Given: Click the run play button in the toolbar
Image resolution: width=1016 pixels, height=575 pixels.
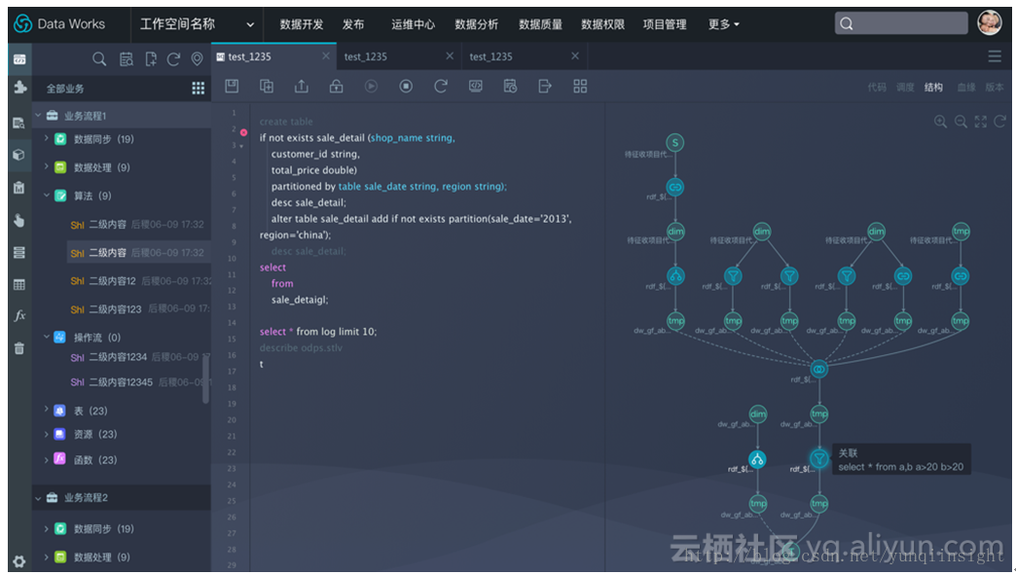Looking at the screenshot, I should tap(372, 87).
